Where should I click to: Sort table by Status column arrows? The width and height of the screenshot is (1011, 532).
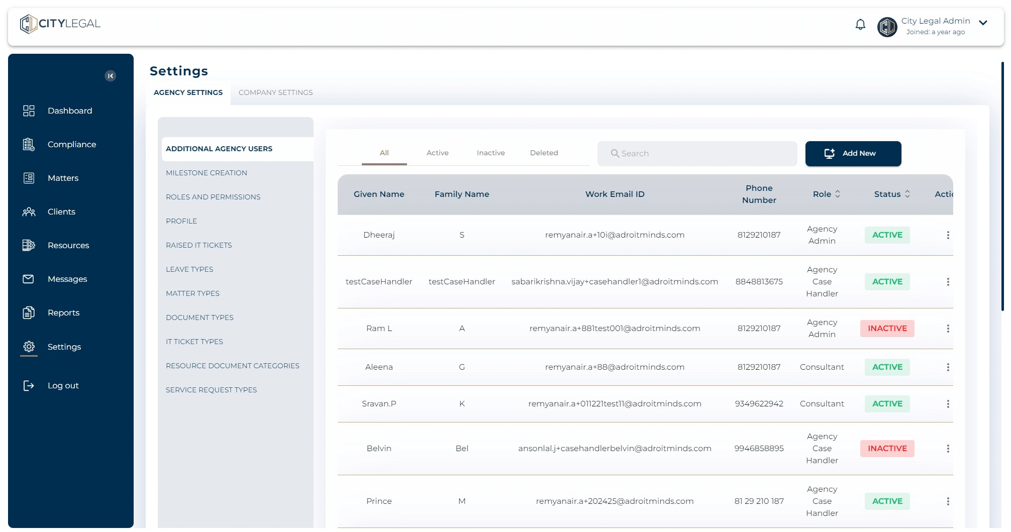coord(907,194)
